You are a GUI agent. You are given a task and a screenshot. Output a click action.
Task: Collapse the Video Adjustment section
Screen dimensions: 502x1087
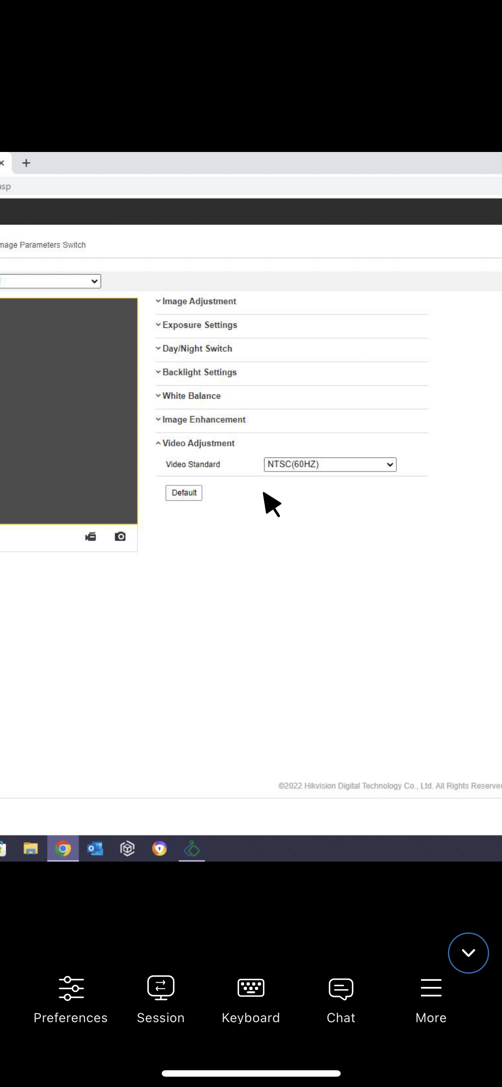[x=198, y=443]
